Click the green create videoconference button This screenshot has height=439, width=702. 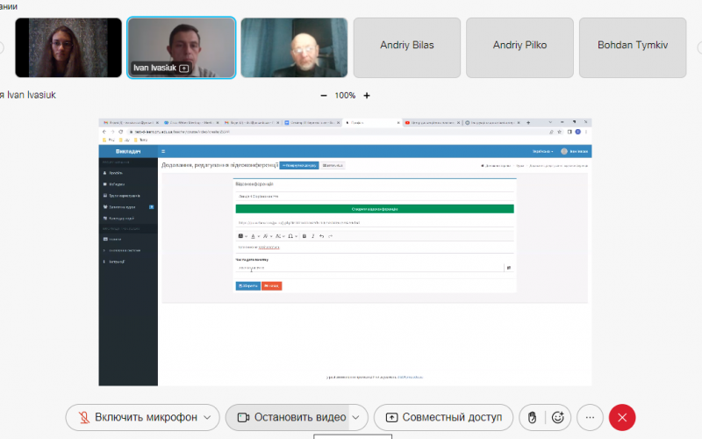coord(375,209)
